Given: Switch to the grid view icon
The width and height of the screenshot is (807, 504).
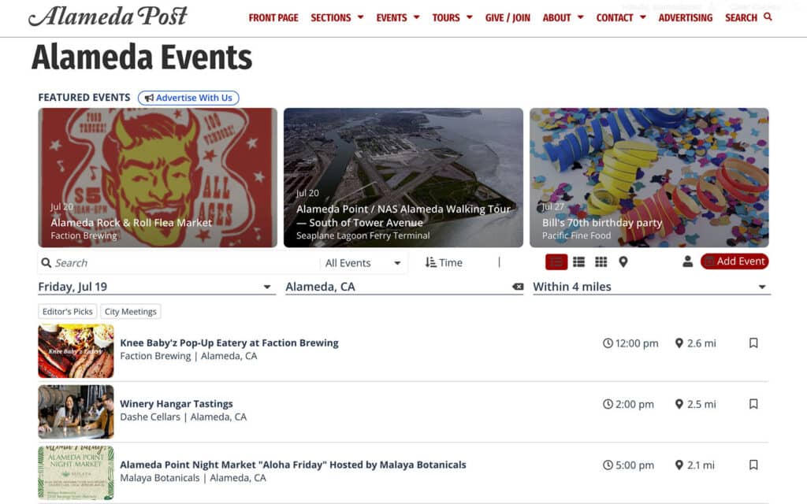Looking at the screenshot, I should click(601, 262).
